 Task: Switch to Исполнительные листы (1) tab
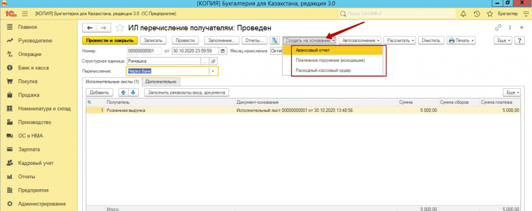pyautogui.click(x=112, y=81)
